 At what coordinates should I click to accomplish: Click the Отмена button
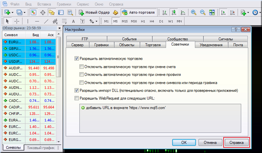tap(210, 143)
